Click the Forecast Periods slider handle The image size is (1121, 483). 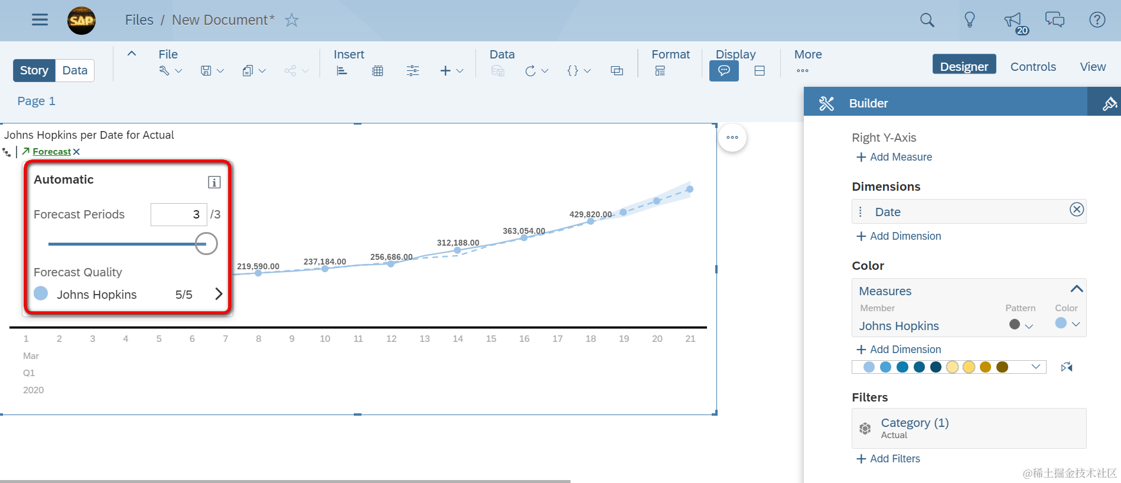[x=206, y=244]
